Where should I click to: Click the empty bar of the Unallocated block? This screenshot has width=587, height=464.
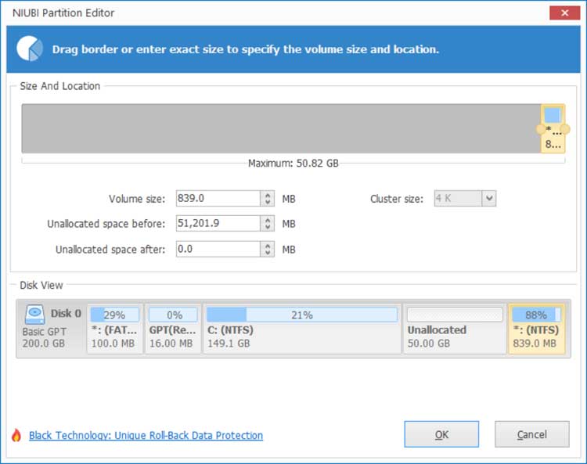(455, 315)
